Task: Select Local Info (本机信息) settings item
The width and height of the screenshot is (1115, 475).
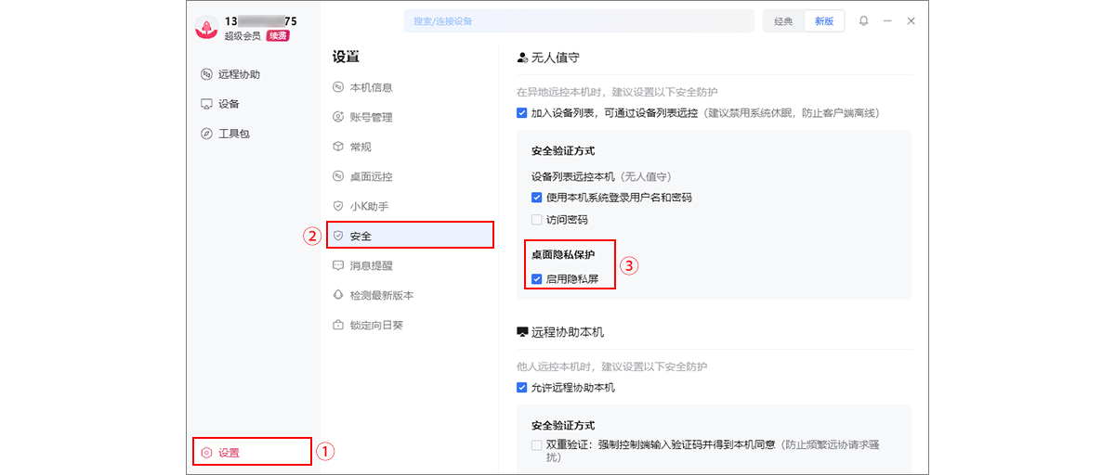Action: (x=371, y=87)
